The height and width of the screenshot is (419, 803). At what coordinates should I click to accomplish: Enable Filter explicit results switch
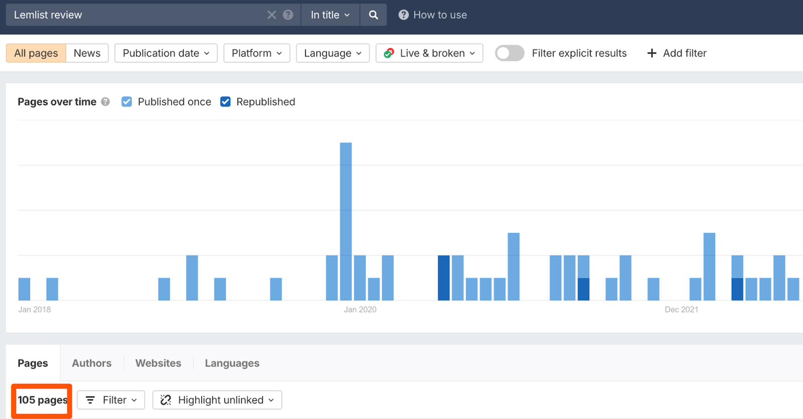click(509, 53)
